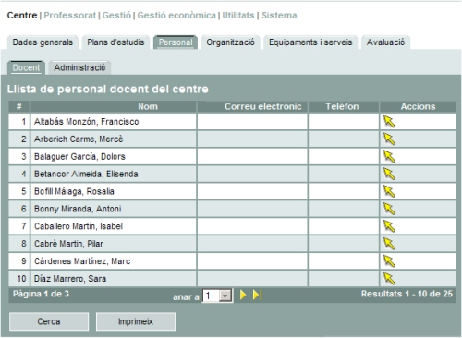Go to next page arrow

(243, 295)
